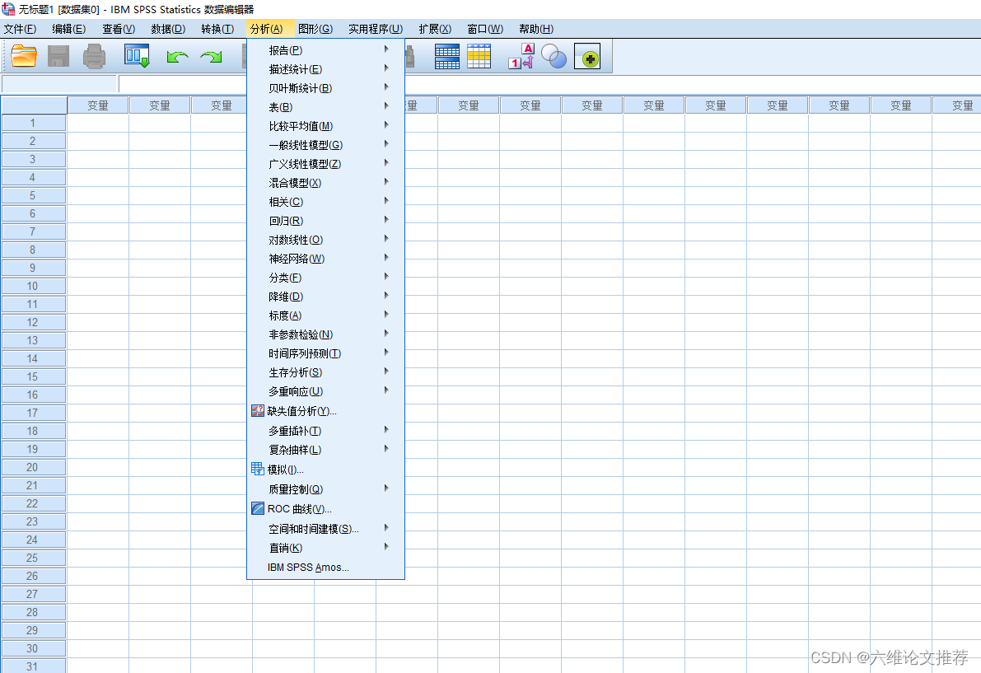Open the 帮助(H) menu

point(536,29)
